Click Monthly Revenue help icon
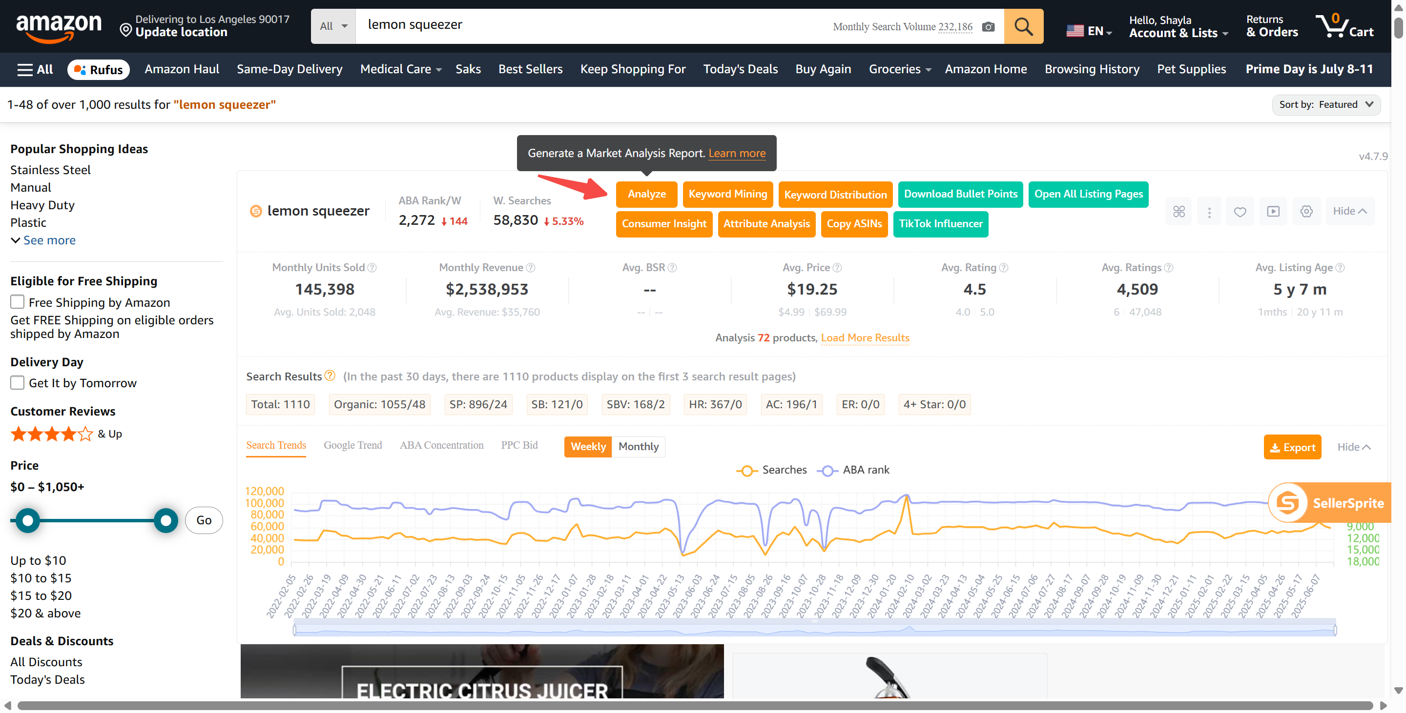1406x713 pixels. tap(531, 268)
